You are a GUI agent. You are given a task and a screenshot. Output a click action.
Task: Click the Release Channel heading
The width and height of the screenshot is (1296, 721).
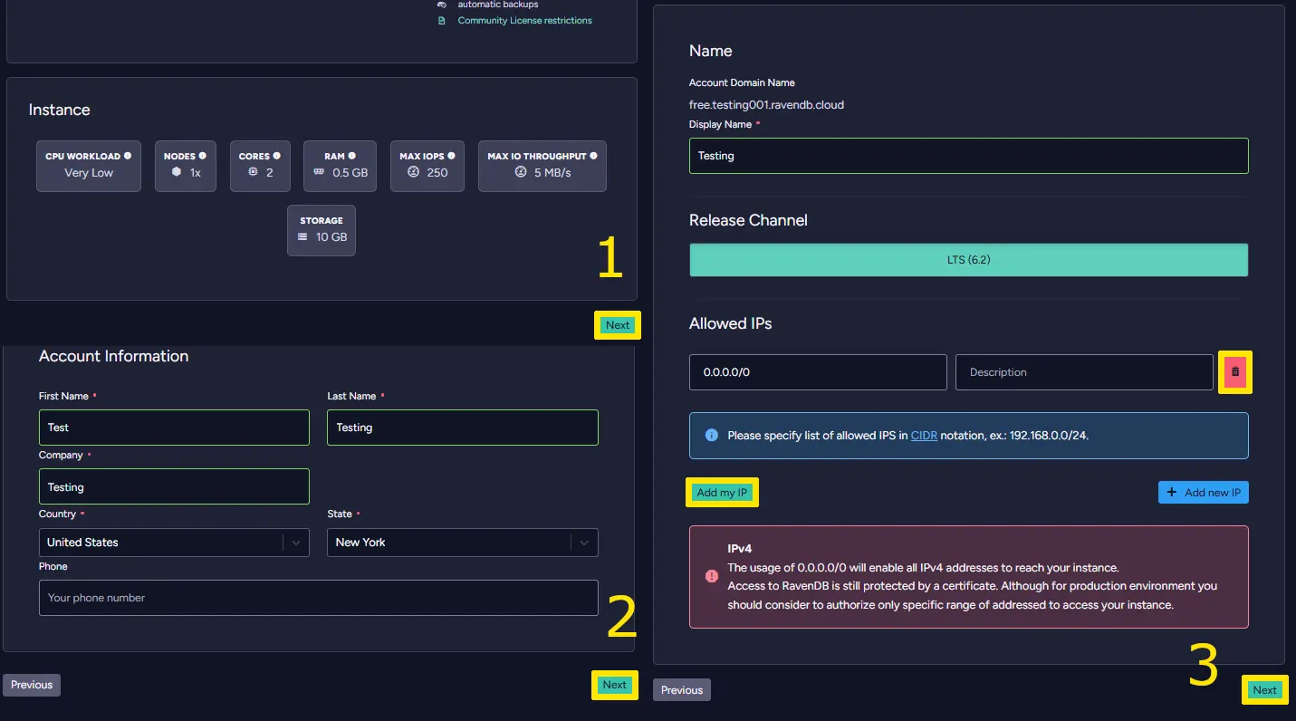748,220
